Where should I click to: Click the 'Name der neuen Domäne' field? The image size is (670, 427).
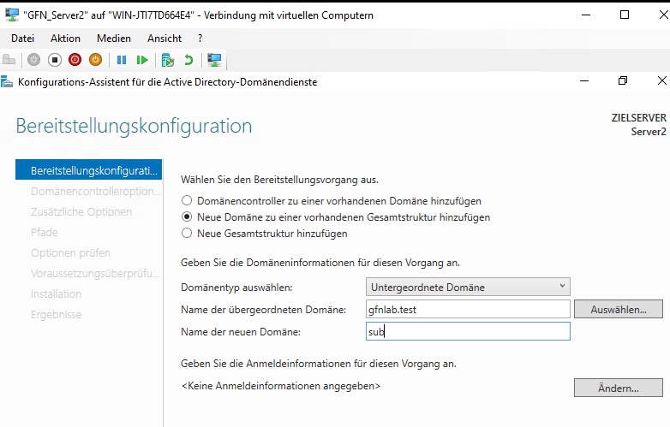pos(468,331)
